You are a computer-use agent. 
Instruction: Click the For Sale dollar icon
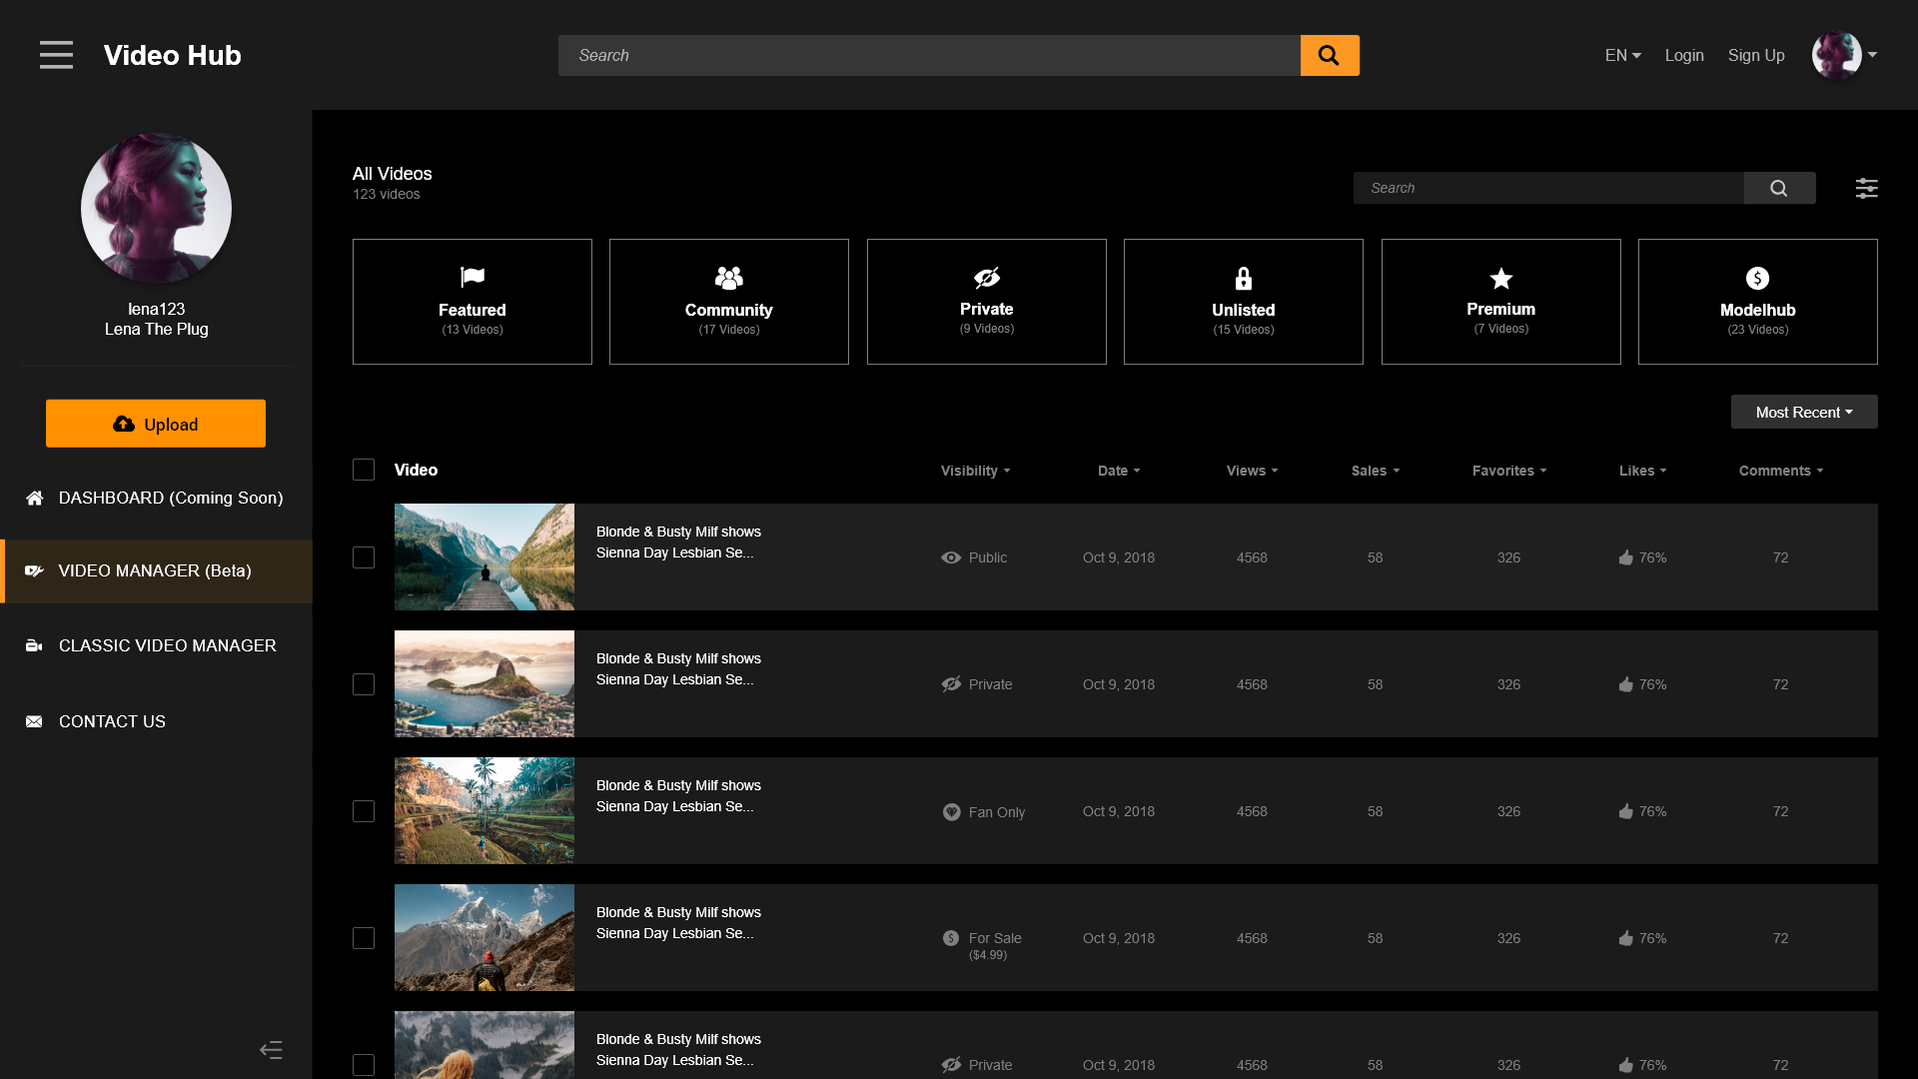point(951,938)
